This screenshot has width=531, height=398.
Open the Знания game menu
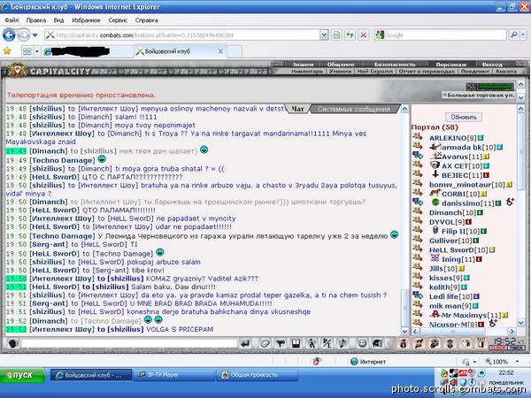pos(303,65)
